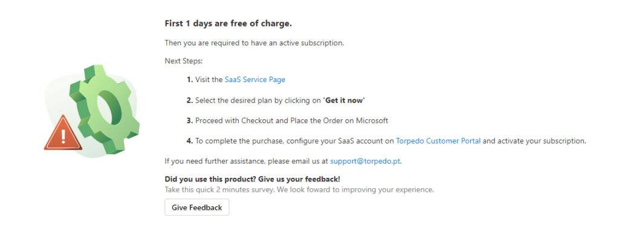Click the 'active subscription' requirement sentence
The height and width of the screenshot is (243, 619).
[254, 43]
